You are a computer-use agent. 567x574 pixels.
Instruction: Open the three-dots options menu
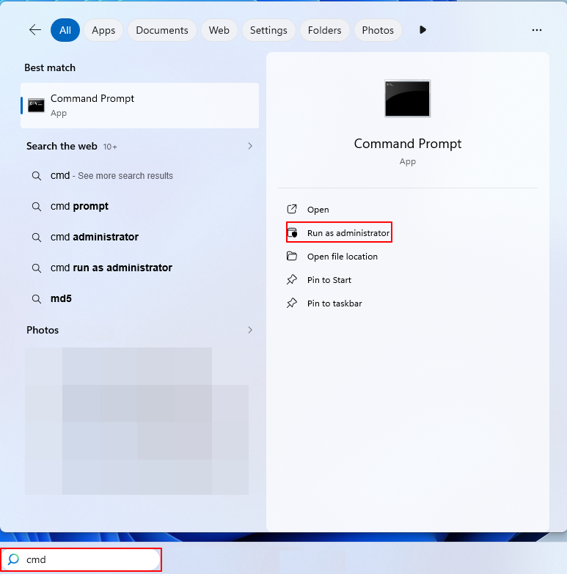537,30
